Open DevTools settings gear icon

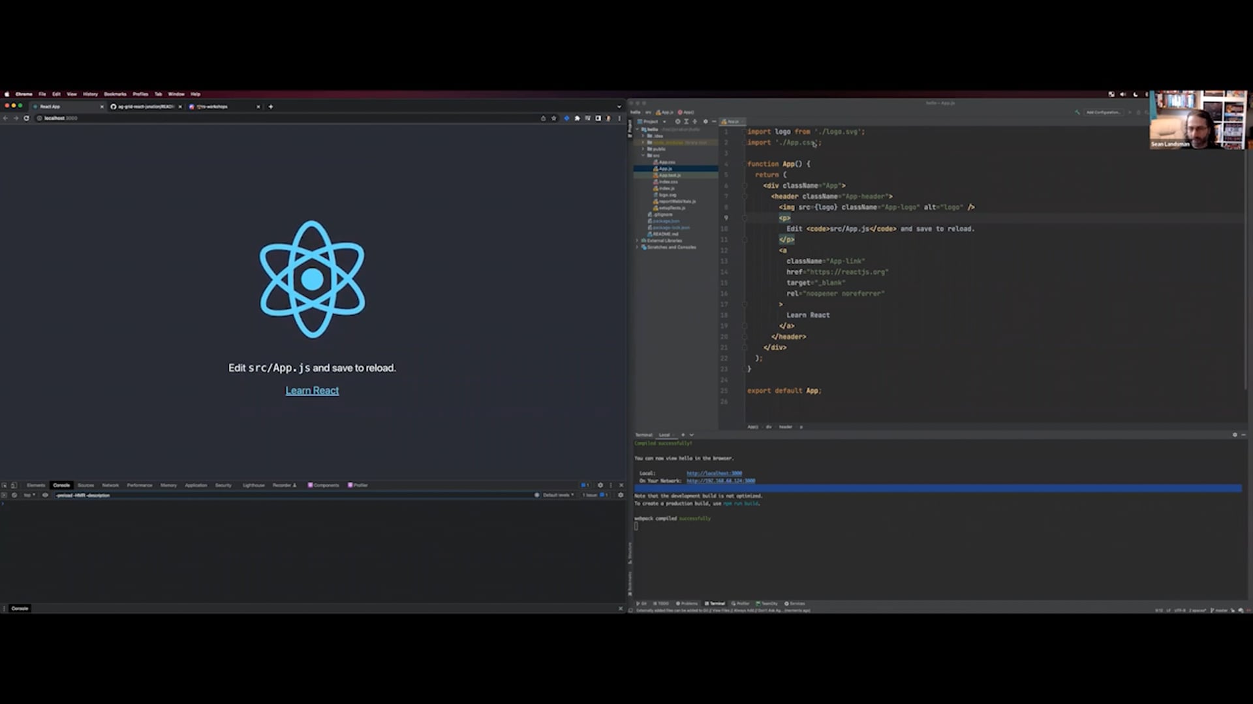600,485
